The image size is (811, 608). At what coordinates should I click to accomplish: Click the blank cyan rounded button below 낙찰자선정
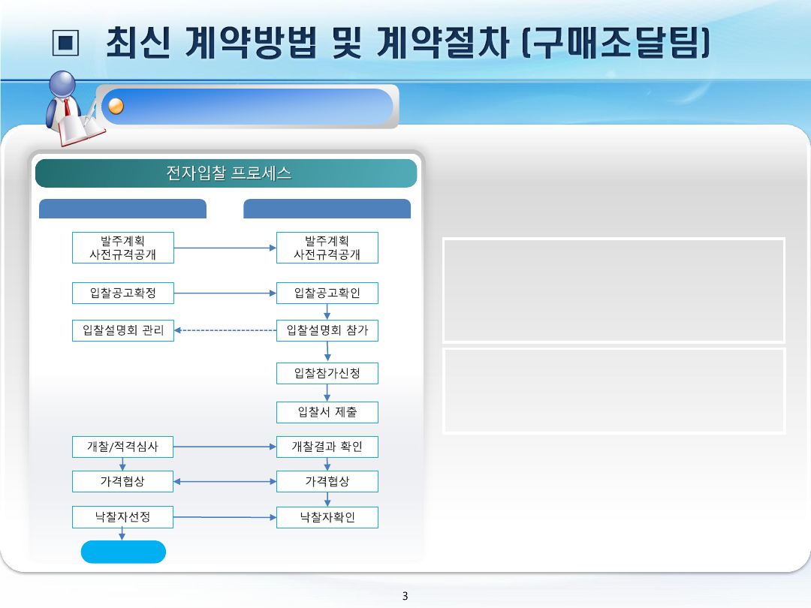(123, 552)
